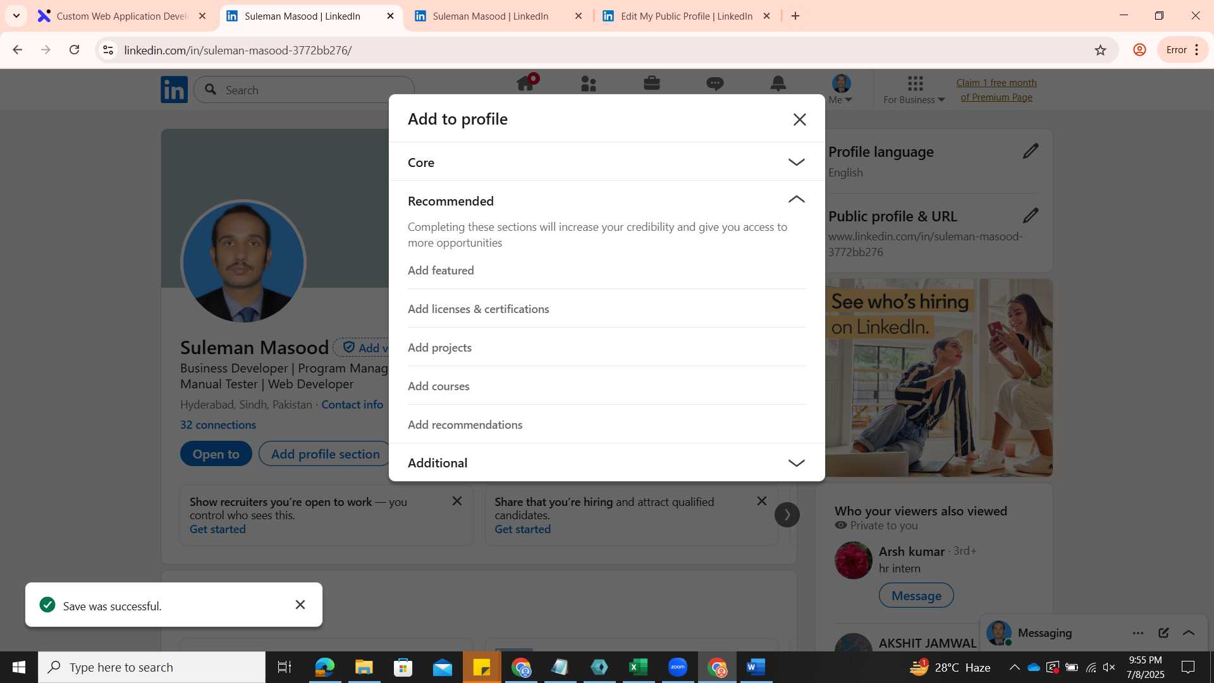Show next suggestion card arrow
The image size is (1214, 683).
787,515
